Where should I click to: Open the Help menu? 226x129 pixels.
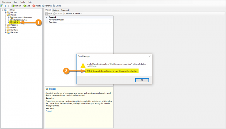pos(30,2)
